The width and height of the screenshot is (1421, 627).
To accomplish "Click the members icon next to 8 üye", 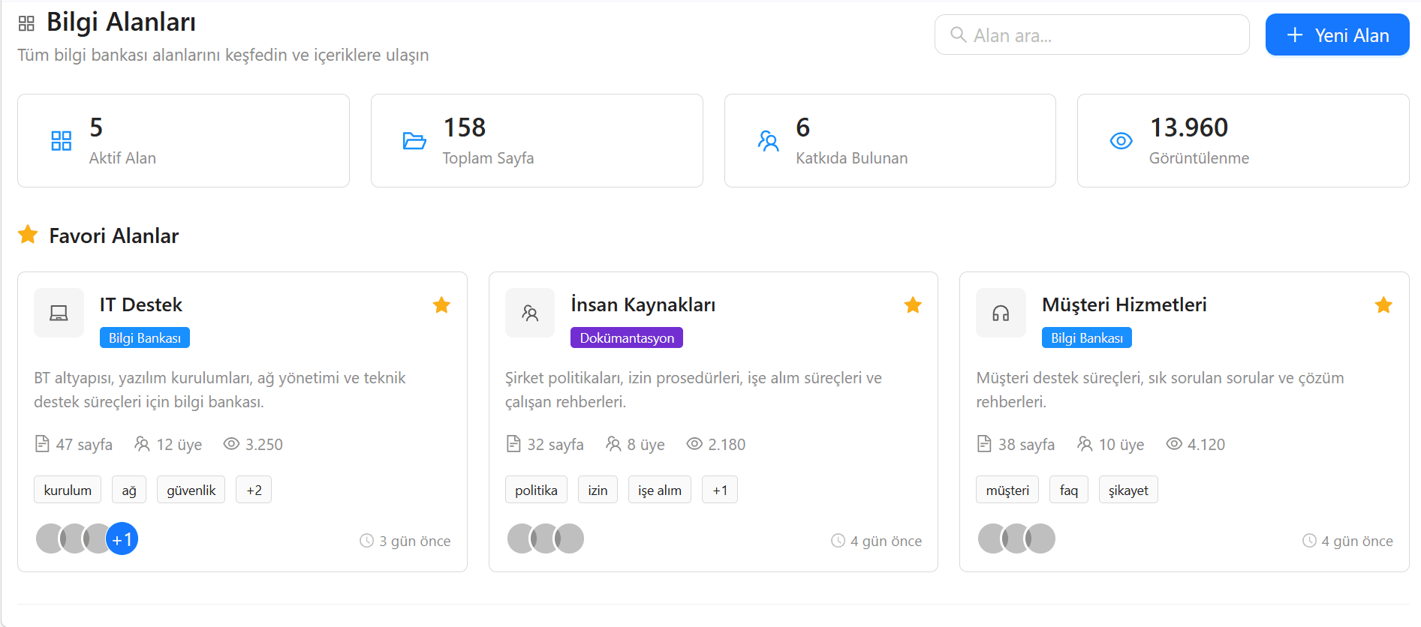I will tap(613, 444).
